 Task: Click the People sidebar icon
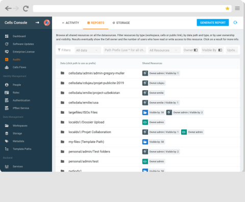[7, 85]
